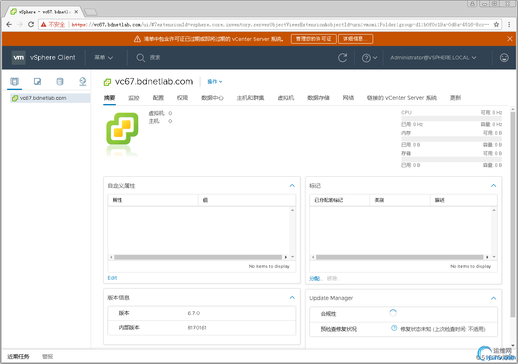Click the 搜索 search field
This screenshot has width=518, height=364.
155,57
